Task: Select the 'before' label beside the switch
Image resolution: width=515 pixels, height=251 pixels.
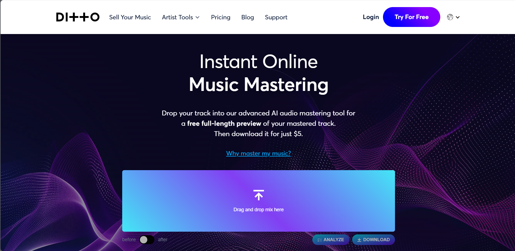Action: 129,240
